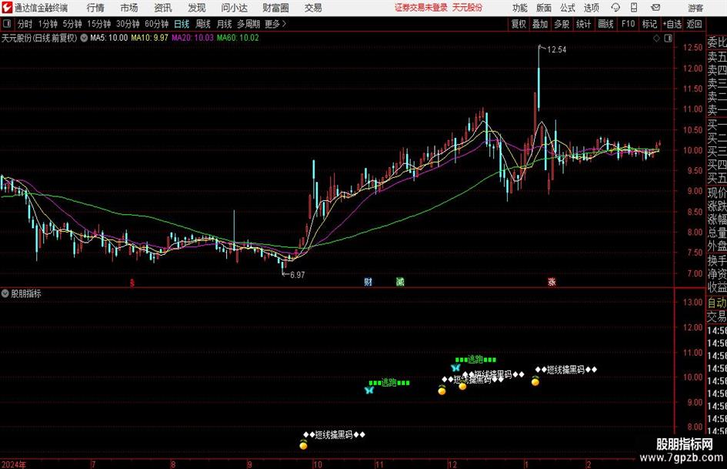Screen dimensions: 727x469
Task: Open the 问小达 menu
Action: (x=234, y=8)
